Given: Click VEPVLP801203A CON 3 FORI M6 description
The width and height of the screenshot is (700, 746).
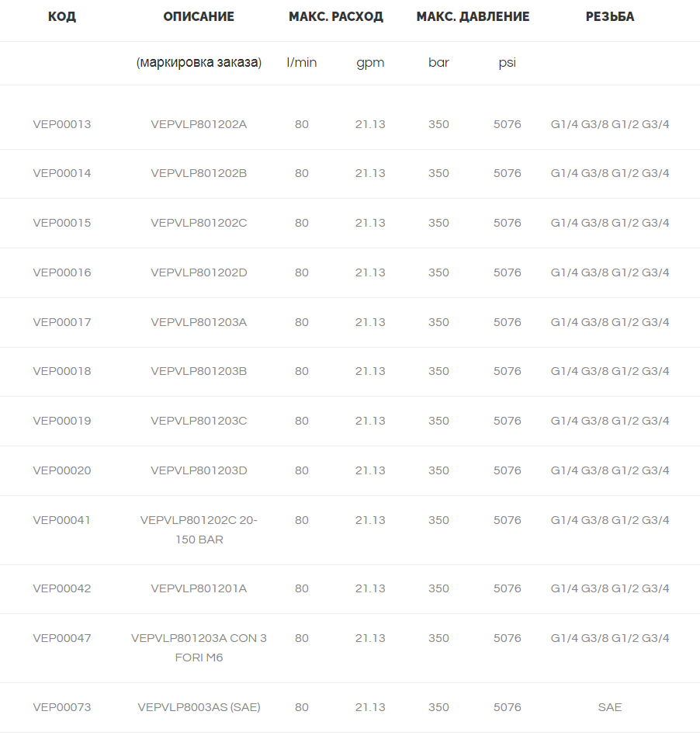Looking at the screenshot, I should coord(199,648).
